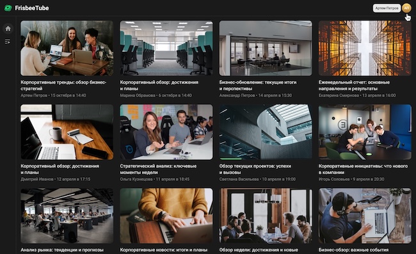
Task: Click the Артем Петров profile label
Action: [x=387, y=8]
